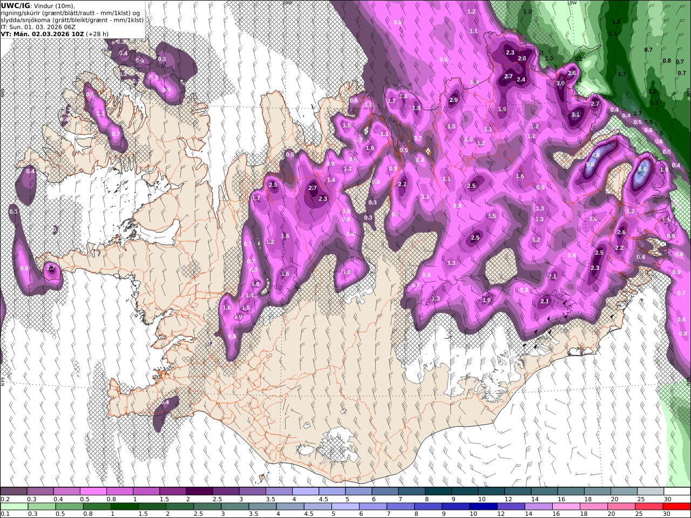The width and height of the screenshot is (691, 518).
Task: Select the white 30 swatch in upper legend
Action: pyautogui.click(x=677, y=491)
